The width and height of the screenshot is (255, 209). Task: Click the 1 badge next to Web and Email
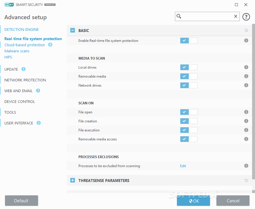38,90
